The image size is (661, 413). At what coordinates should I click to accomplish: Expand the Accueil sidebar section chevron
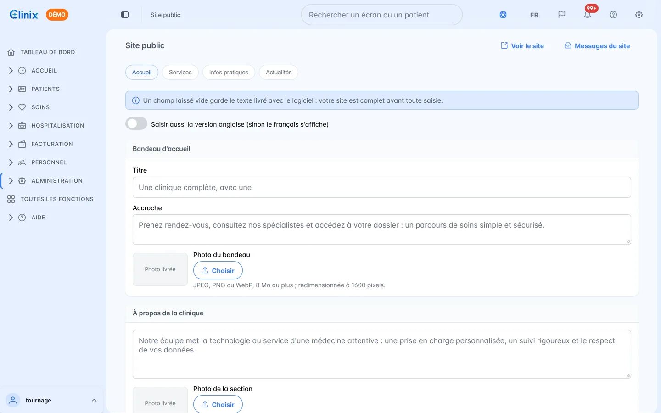point(11,71)
